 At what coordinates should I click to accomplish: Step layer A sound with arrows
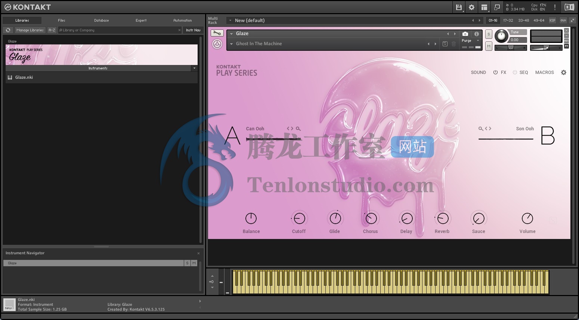coord(290,128)
